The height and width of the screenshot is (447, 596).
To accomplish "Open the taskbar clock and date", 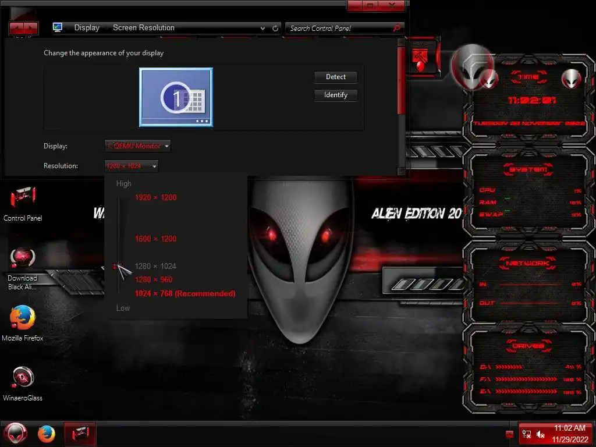I will tap(570, 434).
